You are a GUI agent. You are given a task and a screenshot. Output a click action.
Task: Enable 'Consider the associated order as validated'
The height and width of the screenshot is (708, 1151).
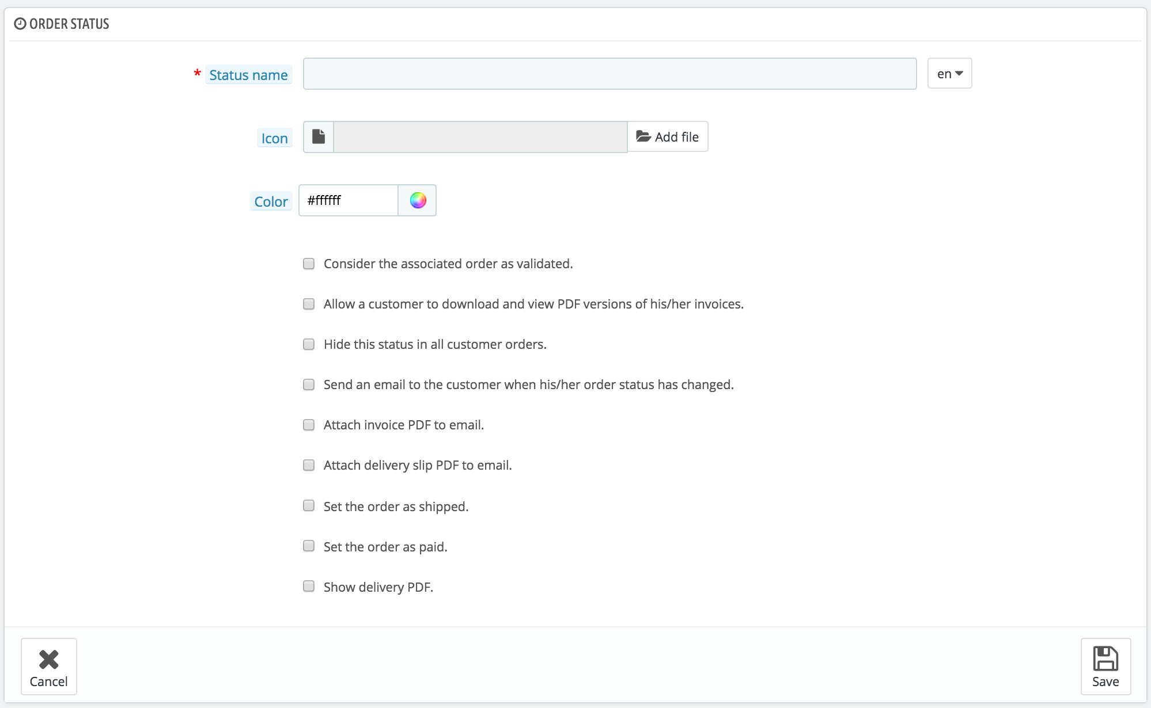coord(309,264)
